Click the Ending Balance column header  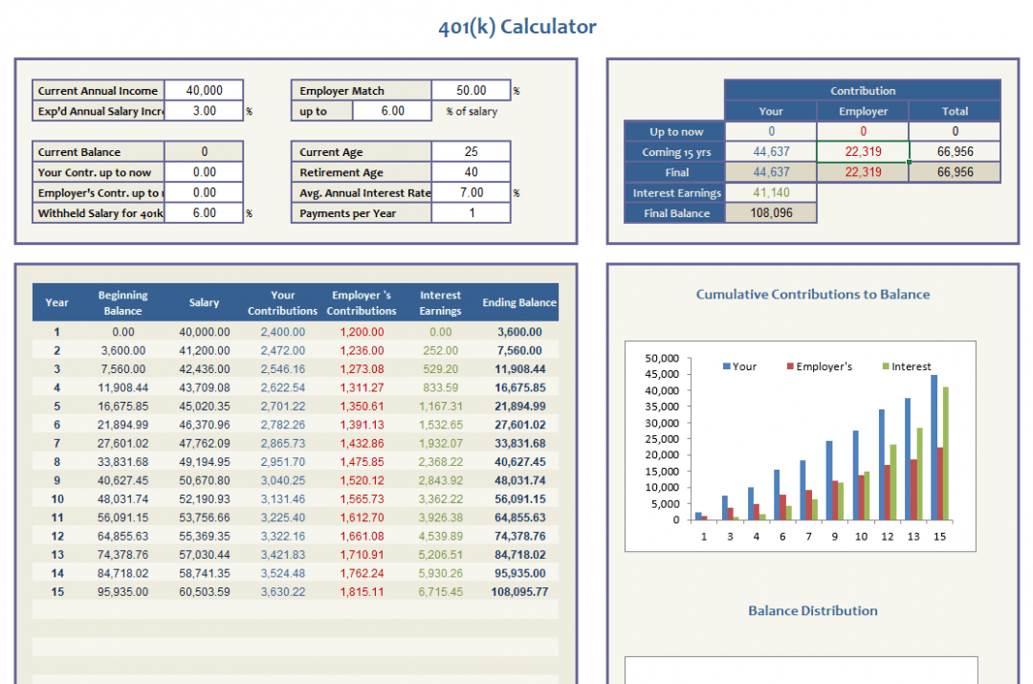[x=519, y=302]
